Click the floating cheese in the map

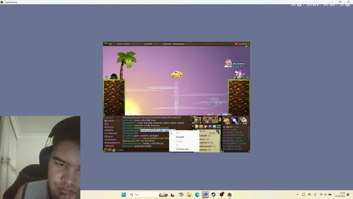[x=176, y=74]
